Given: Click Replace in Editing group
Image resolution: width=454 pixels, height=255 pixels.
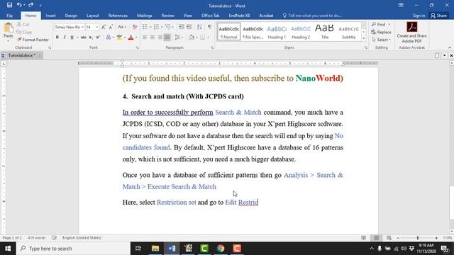Looking at the screenshot, I should tap(382, 32).
